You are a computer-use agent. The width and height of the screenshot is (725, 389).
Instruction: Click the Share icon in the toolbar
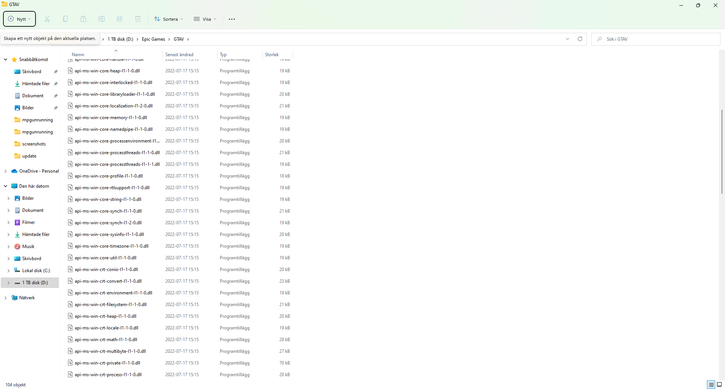[x=119, y=19]
